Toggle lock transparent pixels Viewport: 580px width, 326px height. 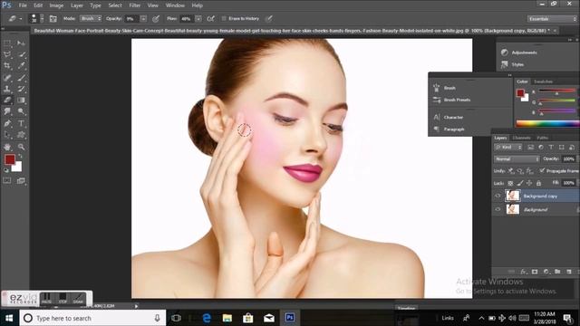pyautogui.click(x=510, y=183)
